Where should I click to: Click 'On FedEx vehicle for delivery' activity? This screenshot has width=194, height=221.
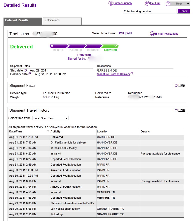(68, 142)
